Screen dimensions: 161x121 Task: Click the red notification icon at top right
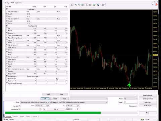[x=156, y=5]
